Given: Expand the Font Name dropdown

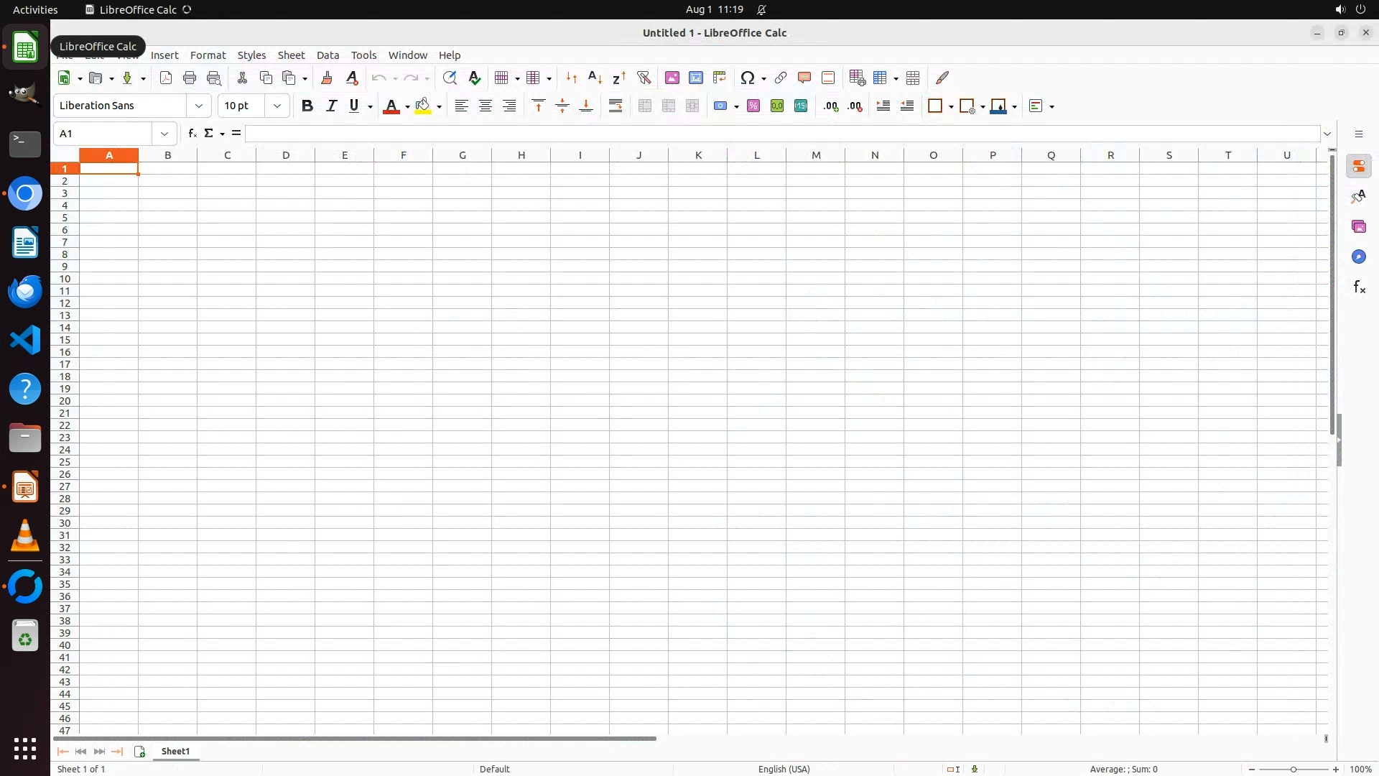Looking at the screenshot, I should [x=199, y=106].
